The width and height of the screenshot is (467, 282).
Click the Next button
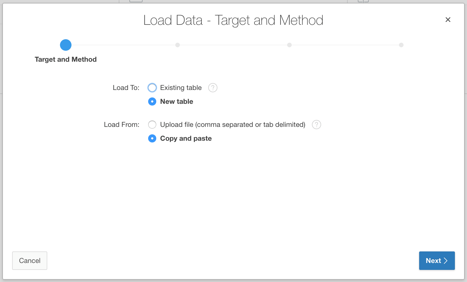point(437,261)
